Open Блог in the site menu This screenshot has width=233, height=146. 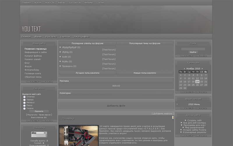click(x=27, y=63)
